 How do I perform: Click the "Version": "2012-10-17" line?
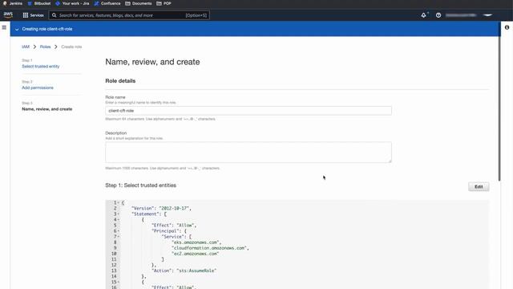(x=161, y=209)
